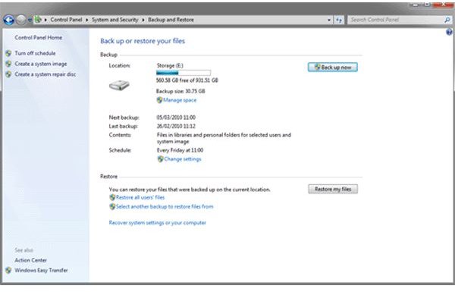Click Turn off schedule link
The image size is (455, 292).
[x=35, y=53]
